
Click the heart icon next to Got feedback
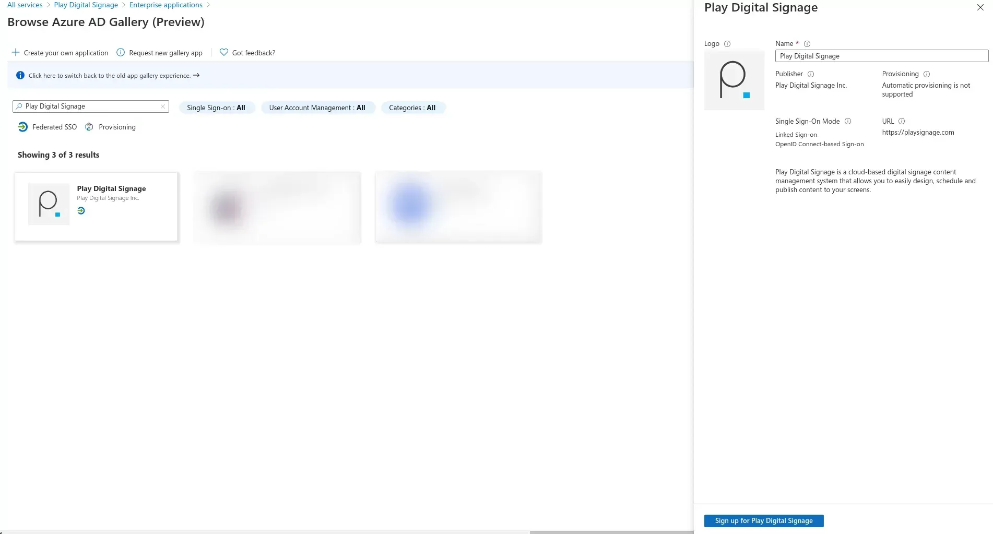pos(224,52)
